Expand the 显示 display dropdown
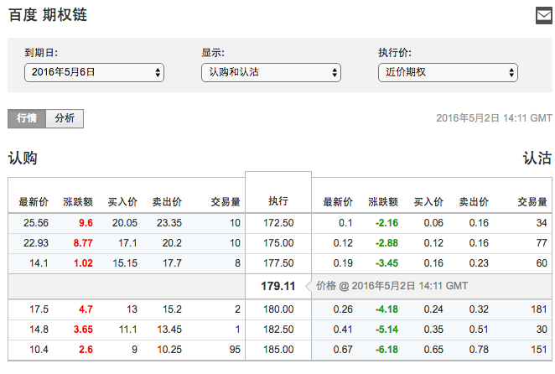Viewport: 555px width, 374px height. 271,73
